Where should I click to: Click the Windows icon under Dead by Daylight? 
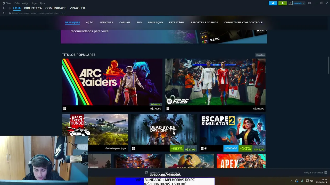134,149
